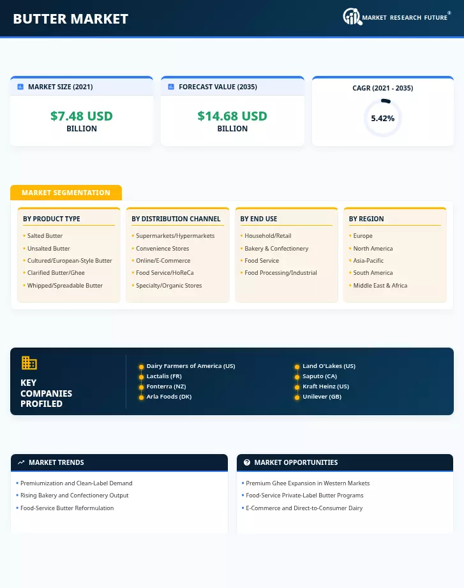This screenshot has height=588, width=464.
Task: Click the CAGR (2021 - 2035) heading
Action: (x=382, y=88)
